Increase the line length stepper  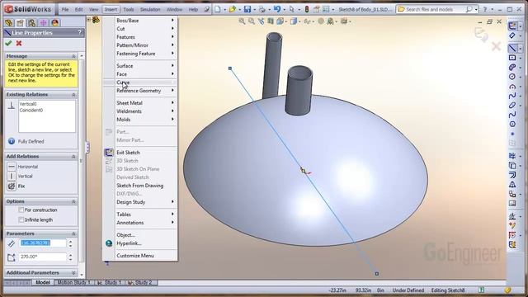70,241
